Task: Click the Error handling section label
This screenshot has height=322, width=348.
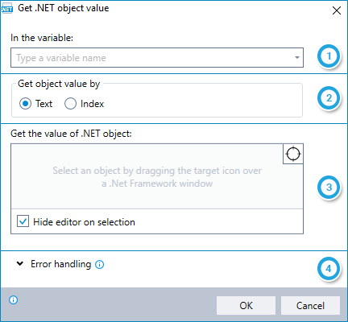Action: coord(61,264)
